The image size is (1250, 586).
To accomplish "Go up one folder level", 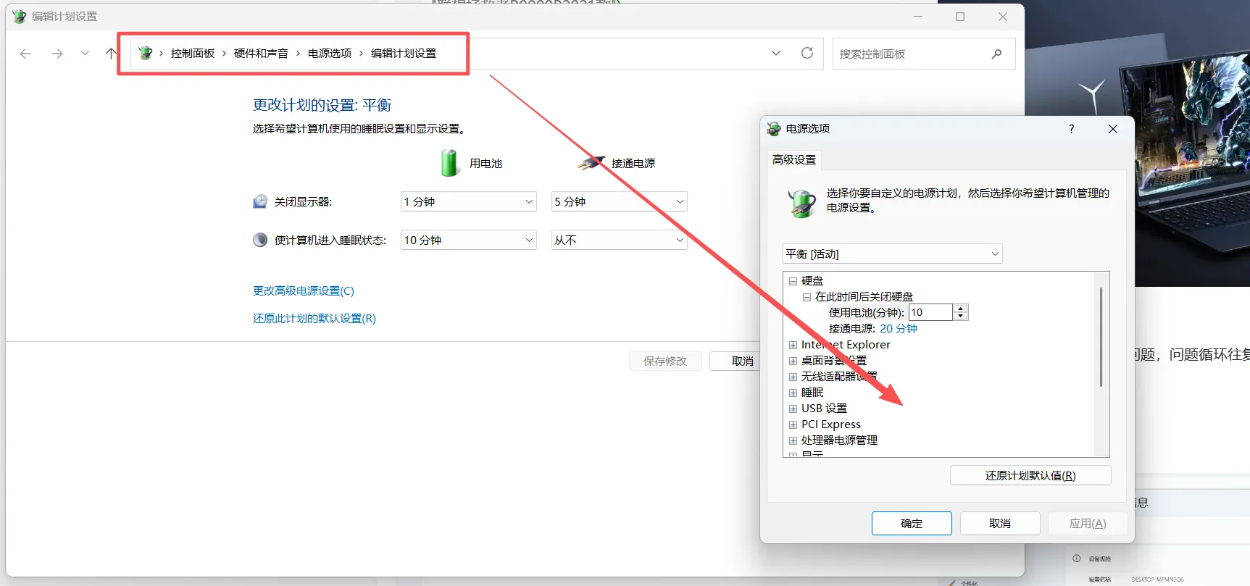I will (110, 54).
